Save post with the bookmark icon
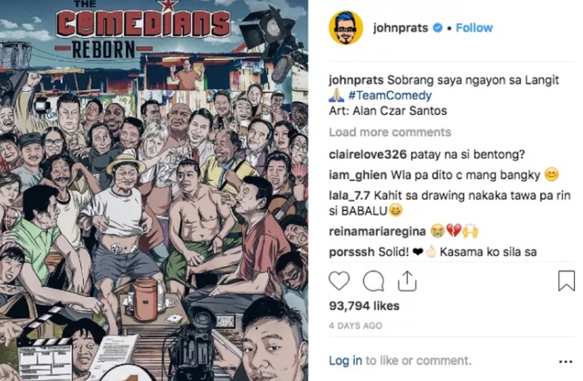 [566, 281]
